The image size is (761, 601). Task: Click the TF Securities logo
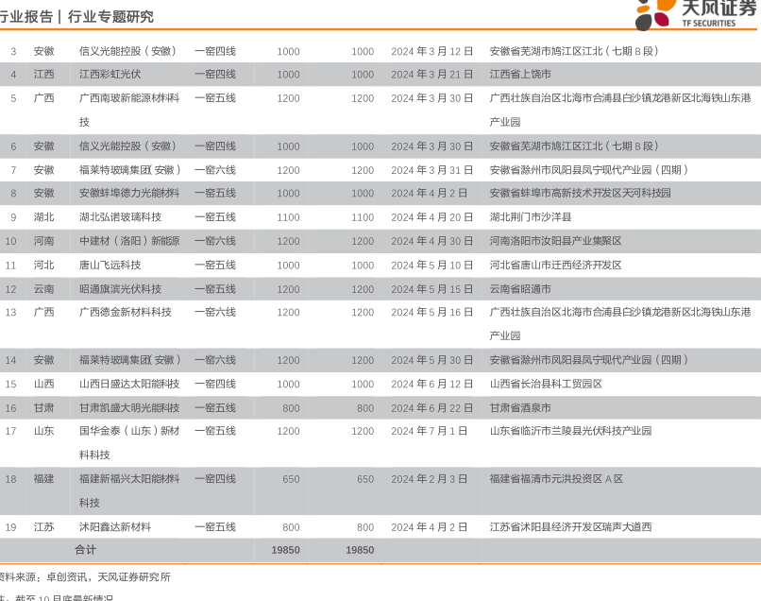coord(697,14)
